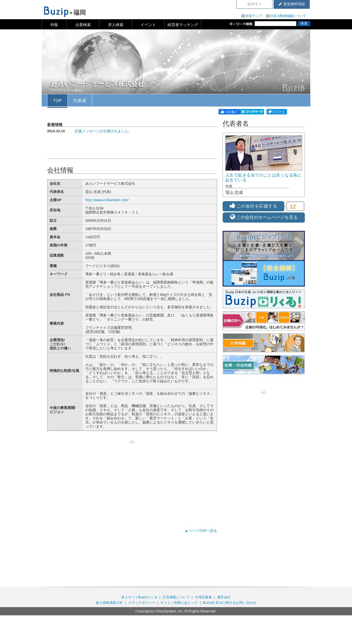
Task: Open 応援メッセージが公開されました news link
Action: (x=103, y=131)
